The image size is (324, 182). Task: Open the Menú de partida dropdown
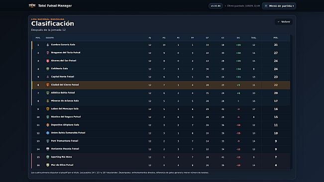coord(279,6)
